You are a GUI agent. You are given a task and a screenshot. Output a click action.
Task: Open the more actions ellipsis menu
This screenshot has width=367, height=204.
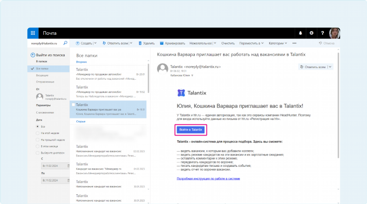coord(295,43)
